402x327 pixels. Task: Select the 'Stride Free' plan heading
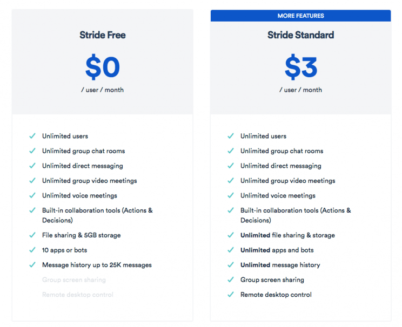102,35
